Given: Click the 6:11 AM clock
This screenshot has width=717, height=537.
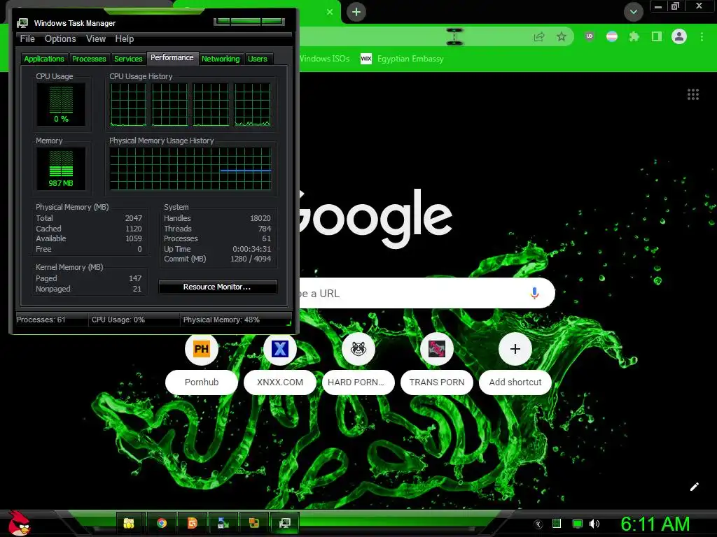Looking at the screenshot, I should coord(655,524).
